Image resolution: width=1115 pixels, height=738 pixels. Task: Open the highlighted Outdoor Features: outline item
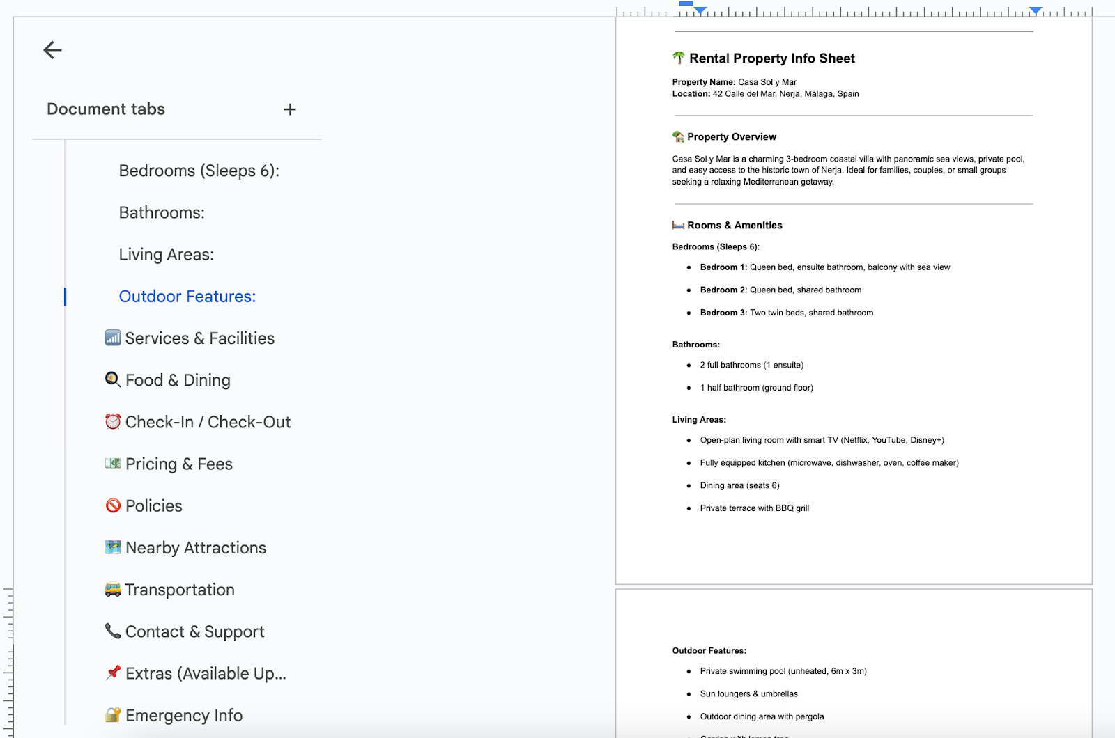point(187,297)
